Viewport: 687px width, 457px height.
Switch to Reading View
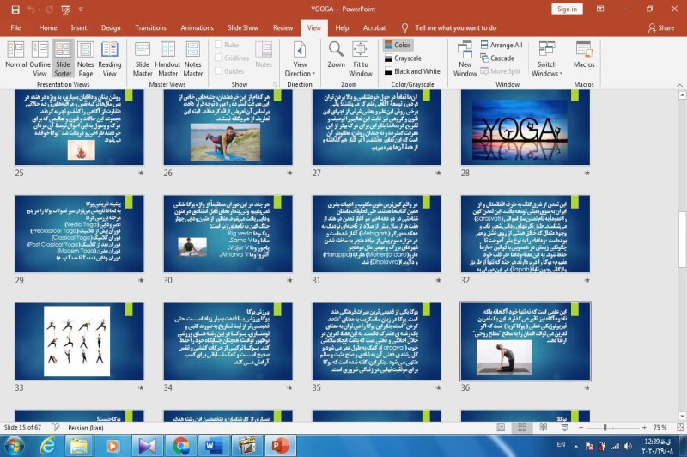point(109,56)
